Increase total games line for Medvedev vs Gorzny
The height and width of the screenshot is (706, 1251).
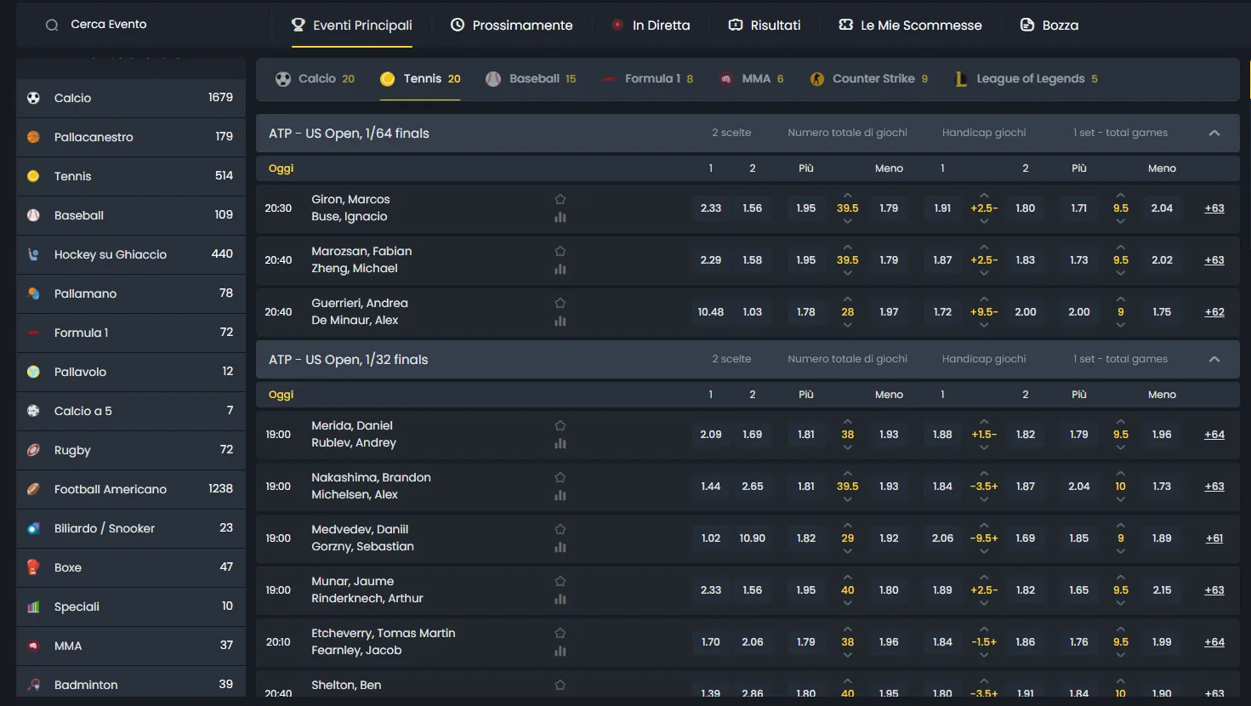pos(847,526)
